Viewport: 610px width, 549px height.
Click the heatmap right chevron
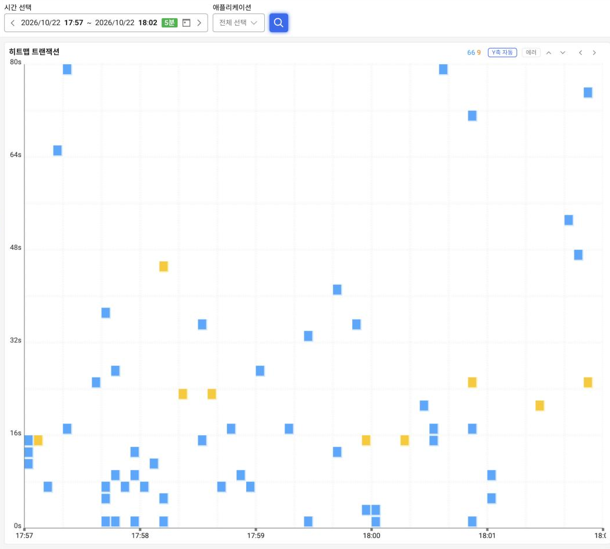[594, 53]
